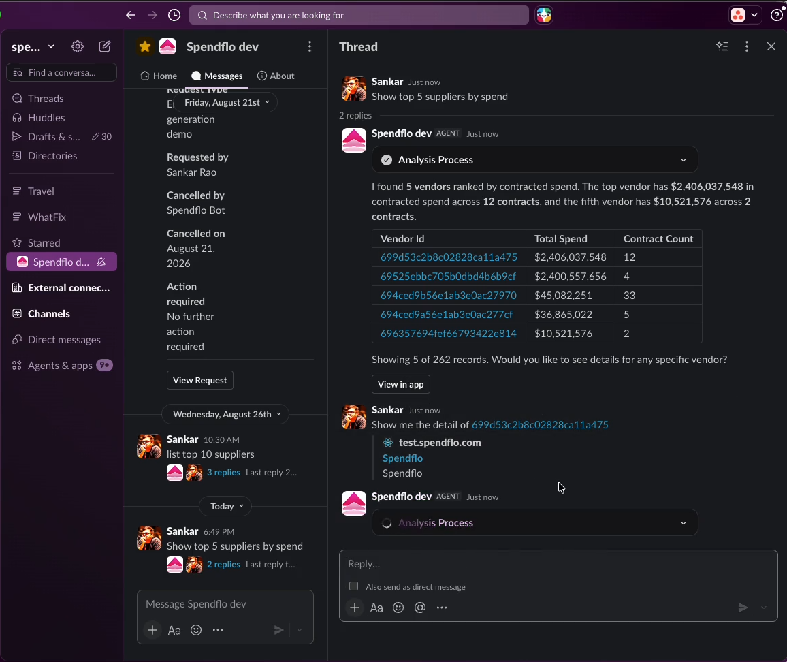Expand the loading Analysis Process section
787x662 pixels.
tap(534, 523)
